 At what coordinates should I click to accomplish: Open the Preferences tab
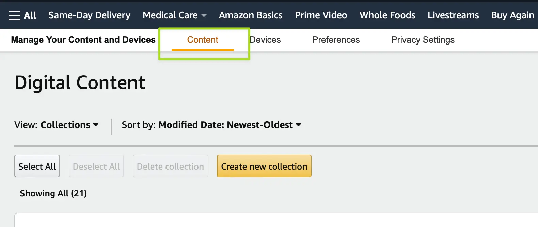point(336,40)
